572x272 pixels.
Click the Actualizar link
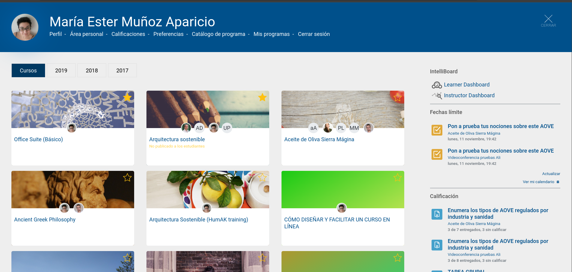[x=551, y=174]
